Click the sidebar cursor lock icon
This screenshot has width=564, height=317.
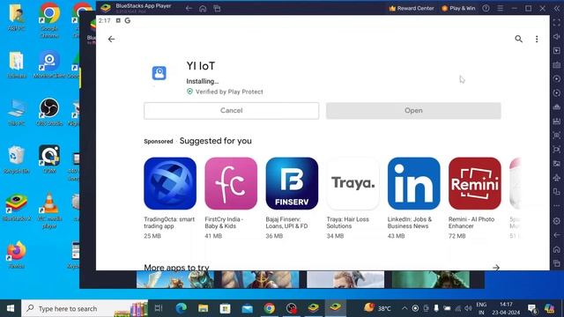(x=556, y=51)
